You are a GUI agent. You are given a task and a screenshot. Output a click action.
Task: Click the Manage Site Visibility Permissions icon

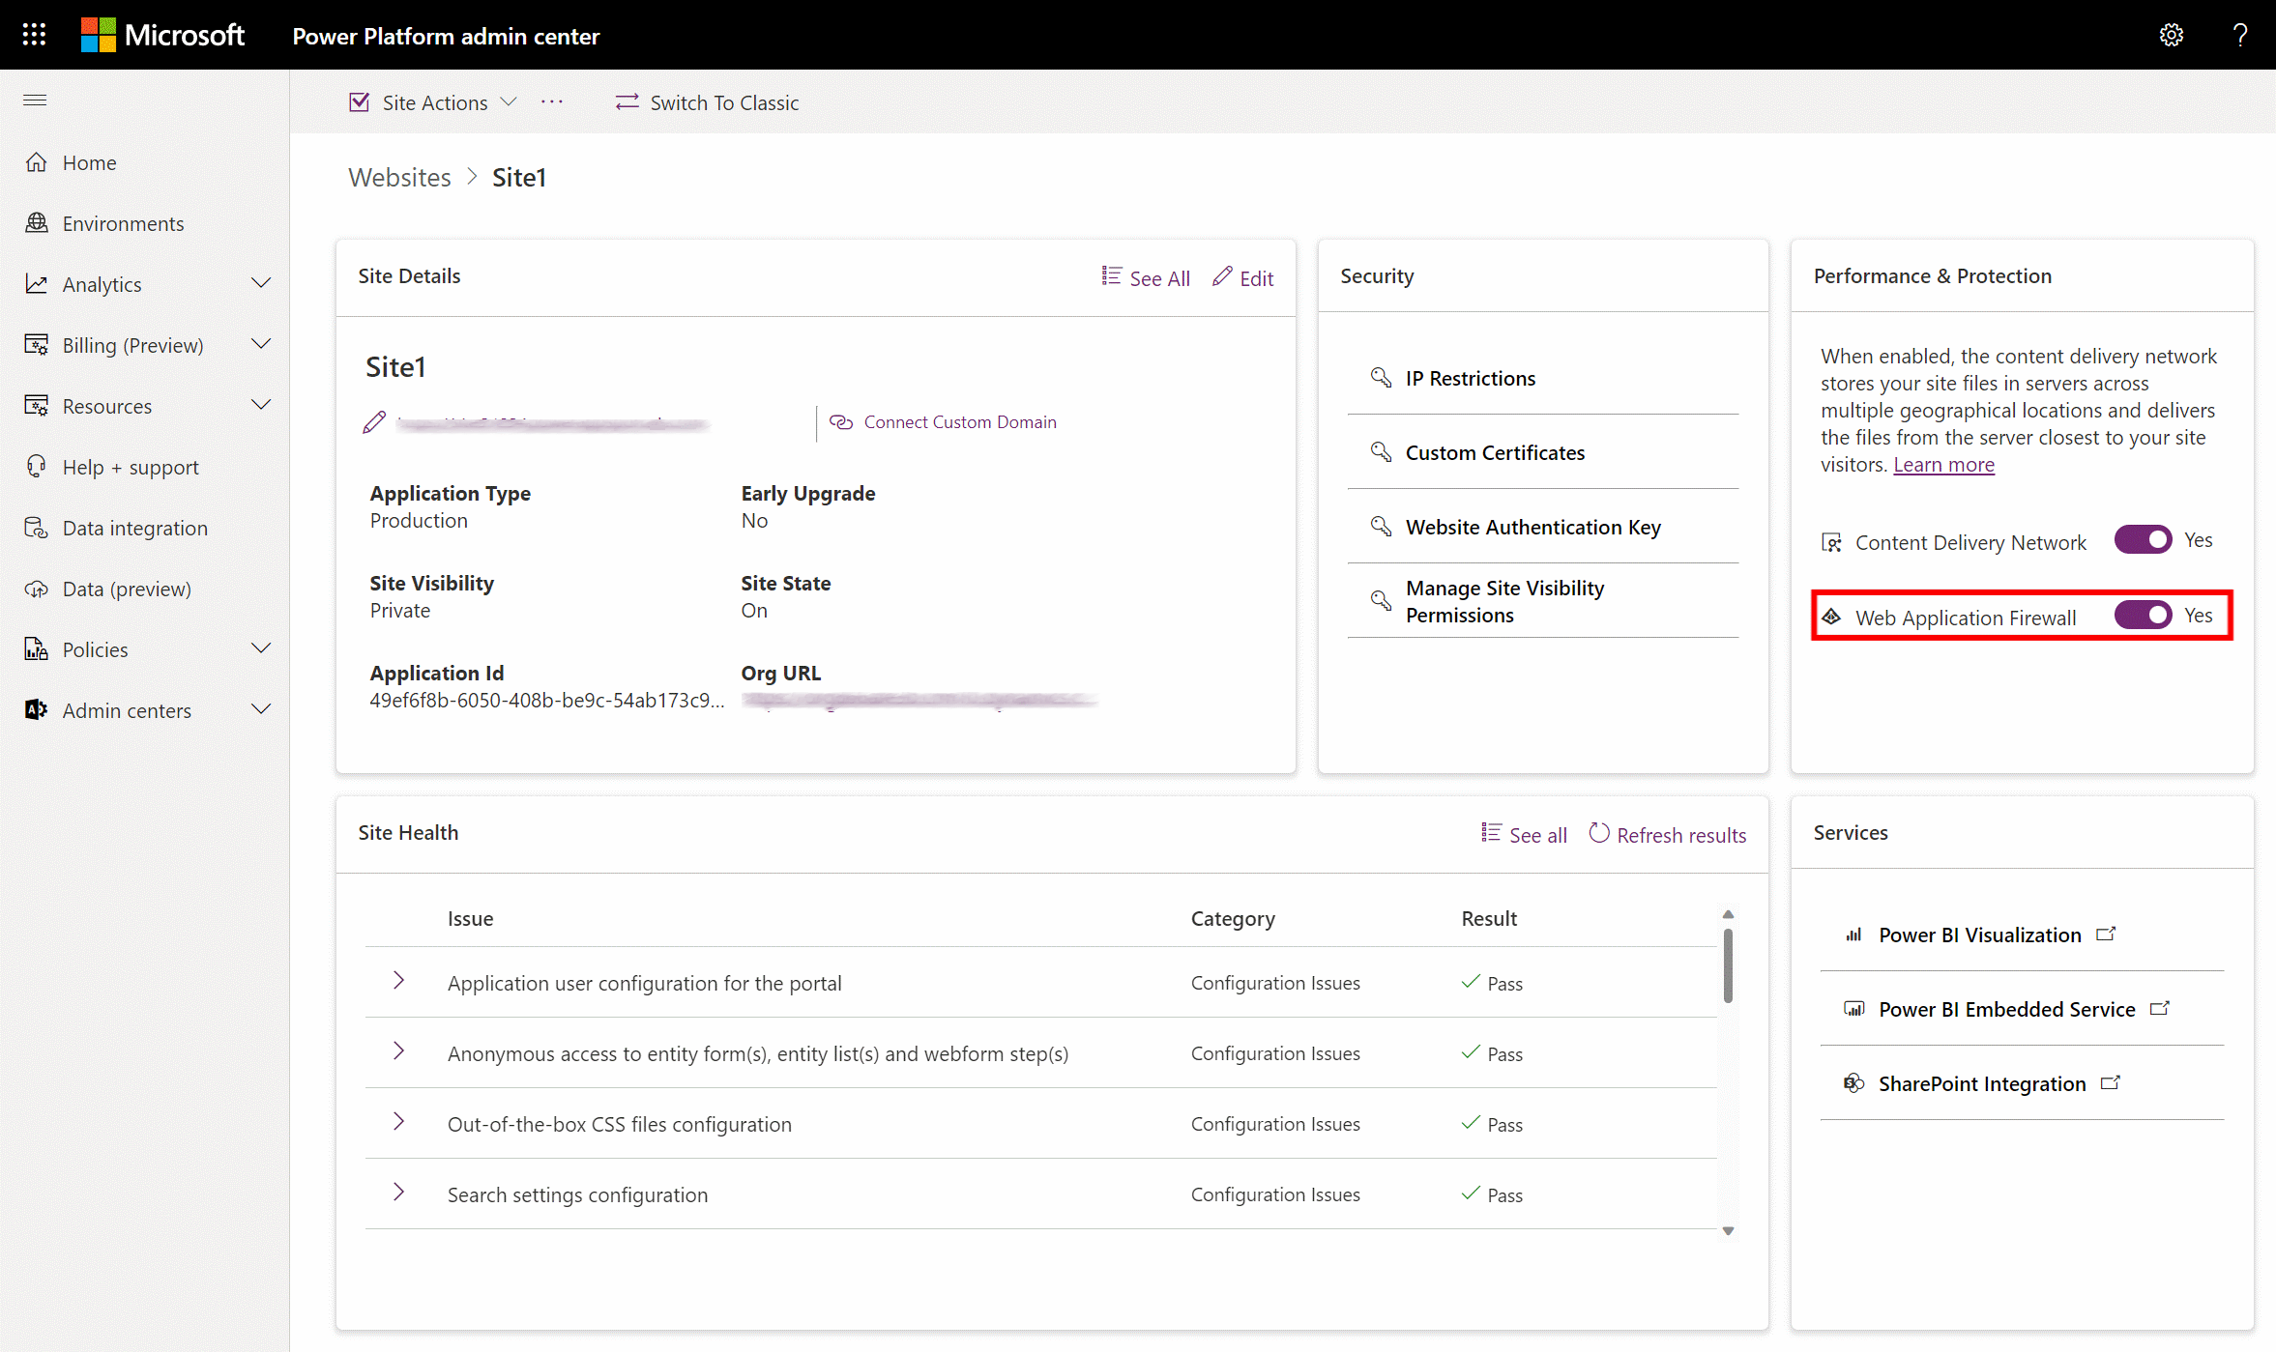click(x=1381, y=600)
